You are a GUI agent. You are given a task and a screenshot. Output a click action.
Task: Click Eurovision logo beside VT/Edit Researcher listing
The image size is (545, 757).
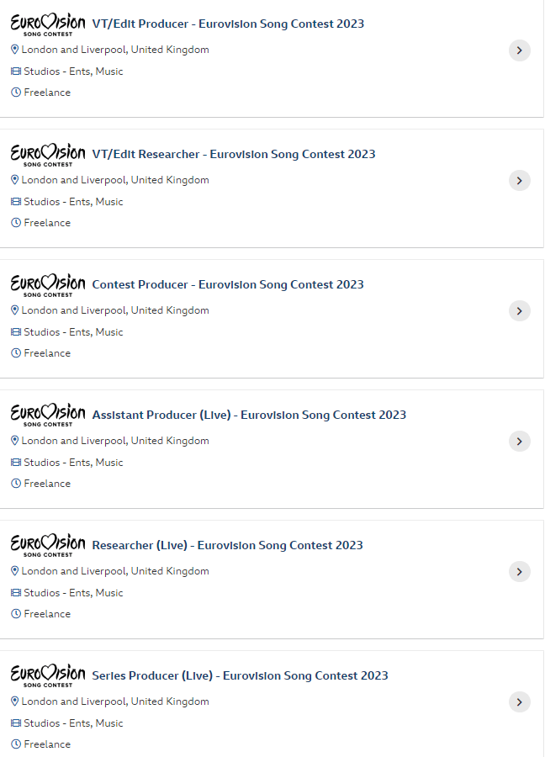click(x=47, y=155)
